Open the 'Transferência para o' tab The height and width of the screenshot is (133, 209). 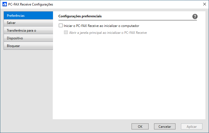28,31
